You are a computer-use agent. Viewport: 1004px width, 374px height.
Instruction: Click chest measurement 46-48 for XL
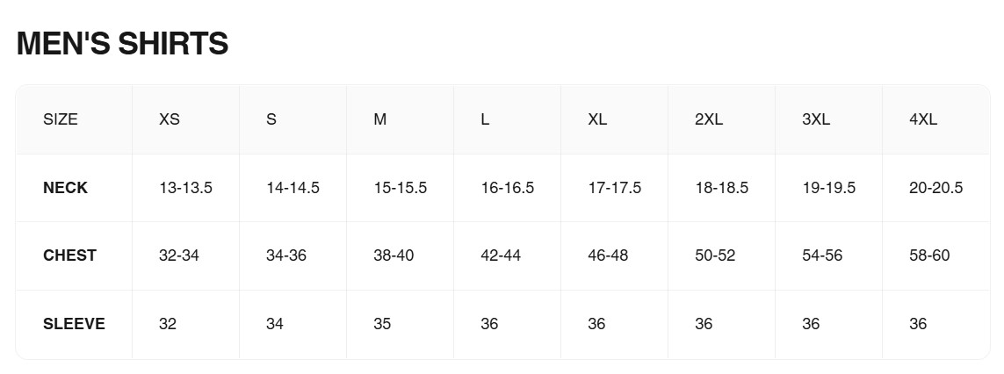(x=607, y=255)
